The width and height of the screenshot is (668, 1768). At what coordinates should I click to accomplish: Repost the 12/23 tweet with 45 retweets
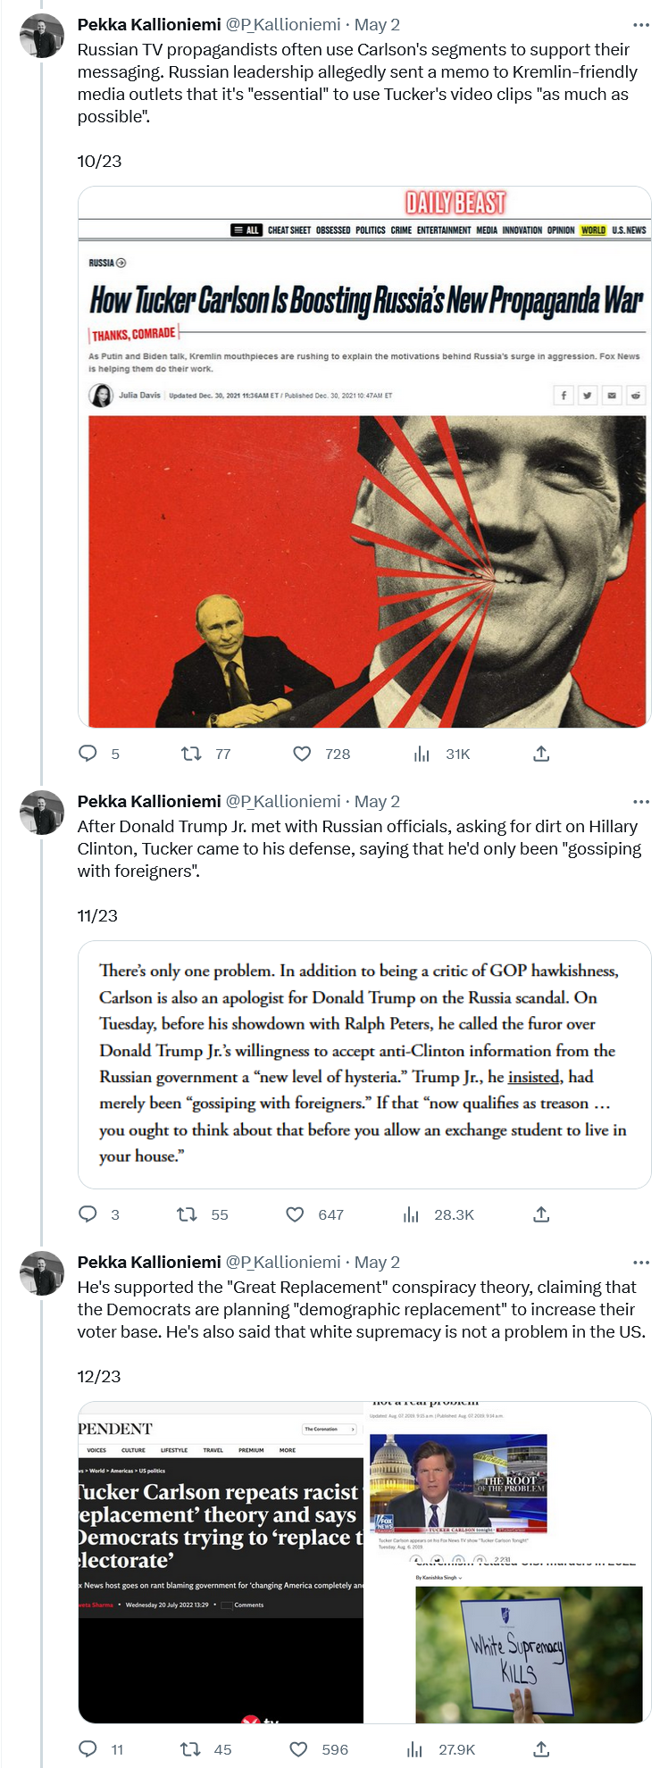[190, 1749]
